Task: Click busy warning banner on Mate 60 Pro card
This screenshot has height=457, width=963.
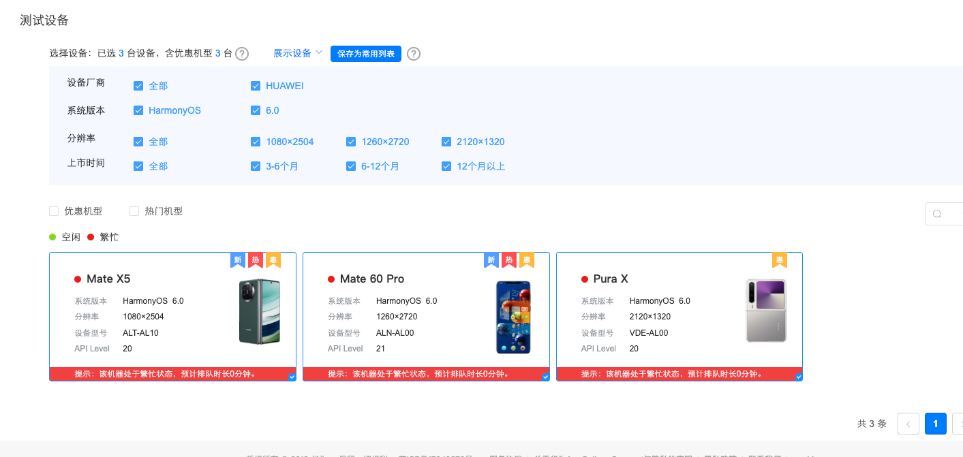Action: click(426, 374)
